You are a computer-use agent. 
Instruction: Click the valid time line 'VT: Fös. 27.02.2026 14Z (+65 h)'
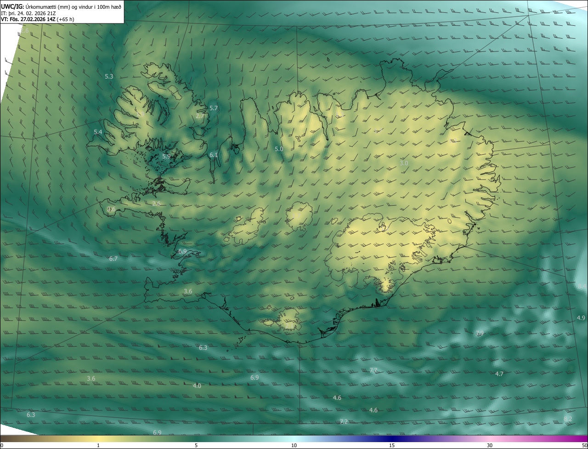(x=38, y=19)
